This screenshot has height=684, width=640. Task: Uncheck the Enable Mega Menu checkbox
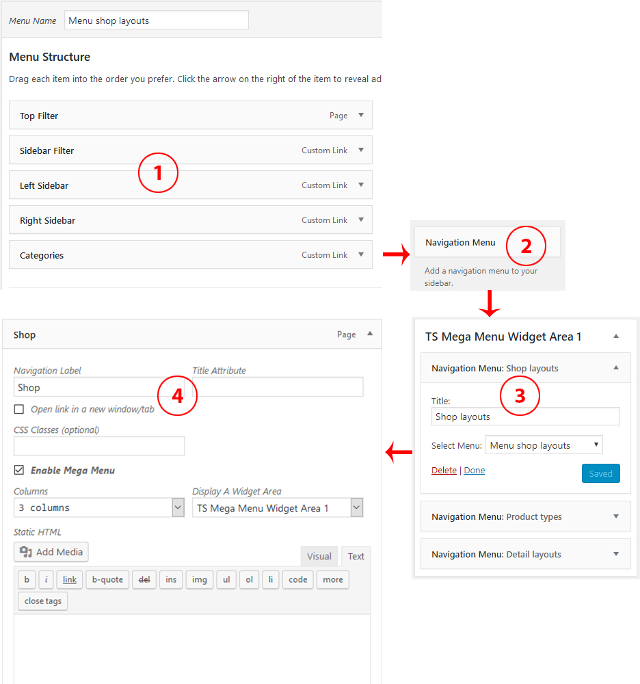19,471
